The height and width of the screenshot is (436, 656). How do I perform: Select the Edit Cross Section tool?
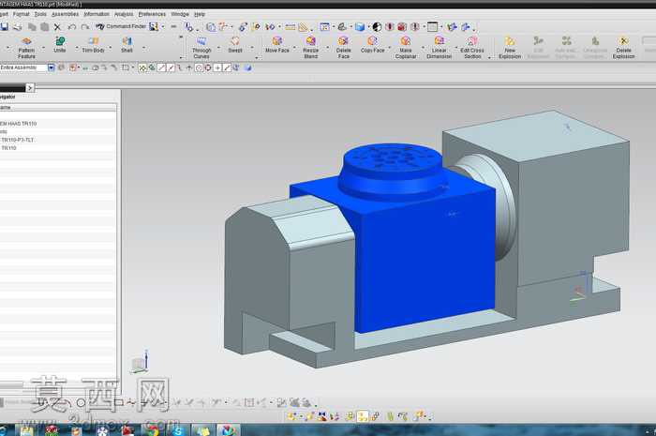click(472, 48)
